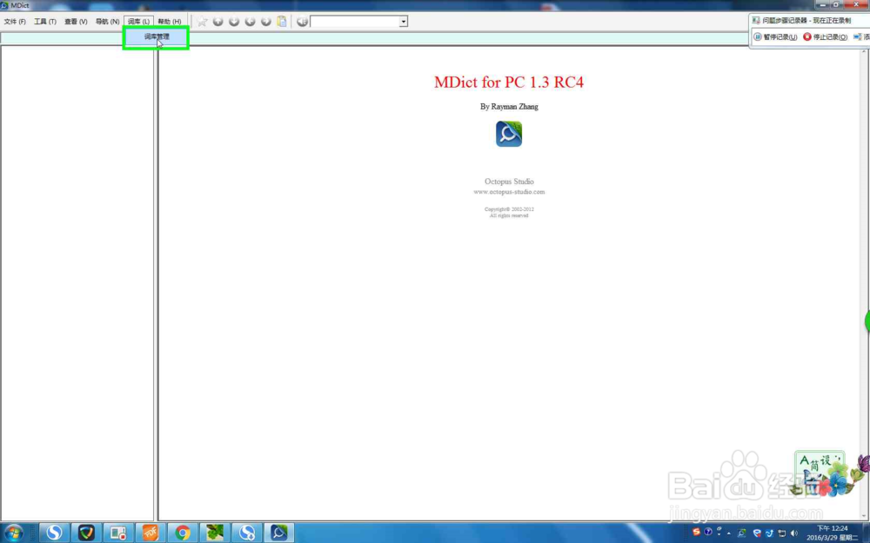Click the down arrow toolbar icon
This screenshot has height=543, width=870.
(x=234, y=22)
